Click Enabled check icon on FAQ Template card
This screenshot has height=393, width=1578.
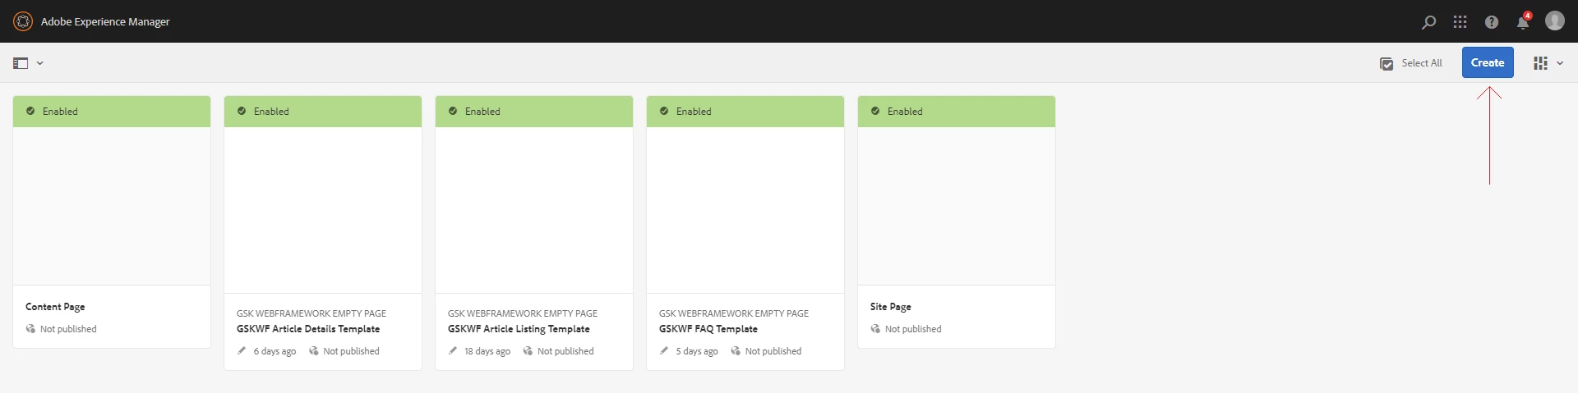point(664,111)
